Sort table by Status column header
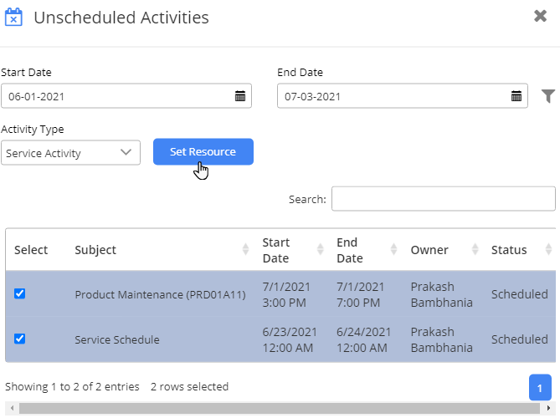The image size is (560, 418). (x=509, y=249)
